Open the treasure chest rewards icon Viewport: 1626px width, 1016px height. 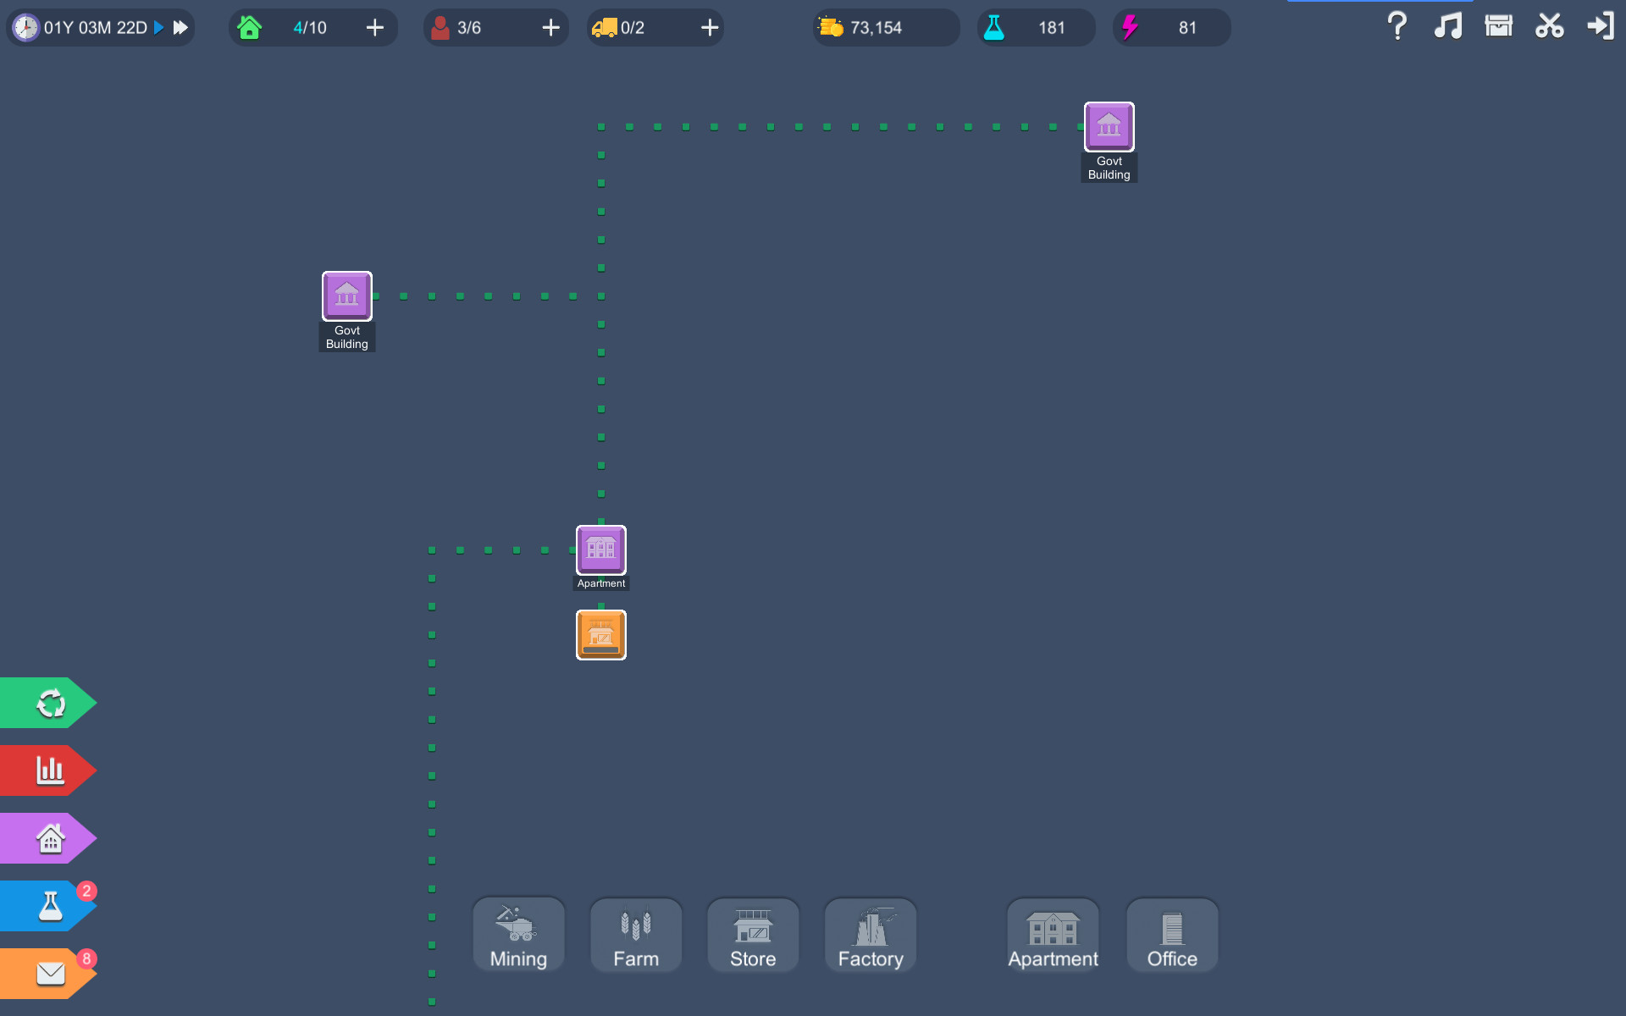(x=1499, y=26)
